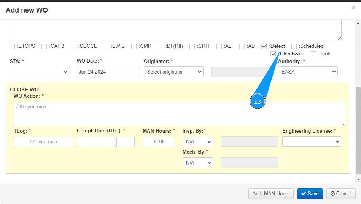Viewport: 361px width, 204px height.
Task: Tick the DI (RII) checkbox
Action: pos(161,46)
